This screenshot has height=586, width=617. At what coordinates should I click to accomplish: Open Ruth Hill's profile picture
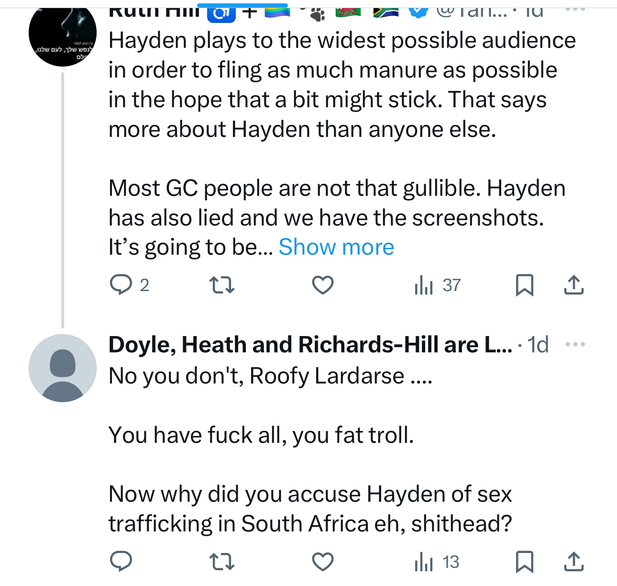pyautogui.click(x=63, y=34)
